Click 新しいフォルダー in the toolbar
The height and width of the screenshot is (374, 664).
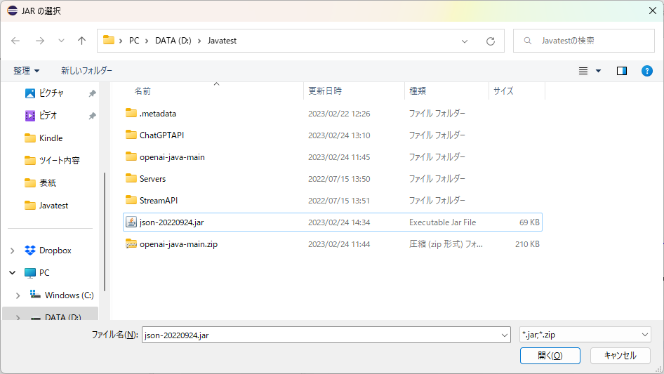[x=86, y=71]
